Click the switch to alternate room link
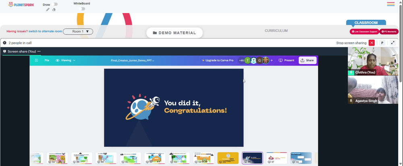Viewport: 403px width, 166px height. pos(45,31)
